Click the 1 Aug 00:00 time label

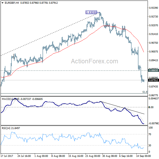[41, 156]
